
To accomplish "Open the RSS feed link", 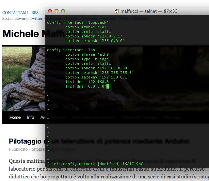I will click(35, 13).
